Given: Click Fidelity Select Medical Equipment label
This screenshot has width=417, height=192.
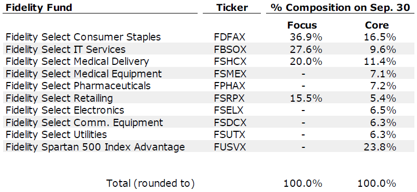Looking at the screenshot, I should pos(84,74).
